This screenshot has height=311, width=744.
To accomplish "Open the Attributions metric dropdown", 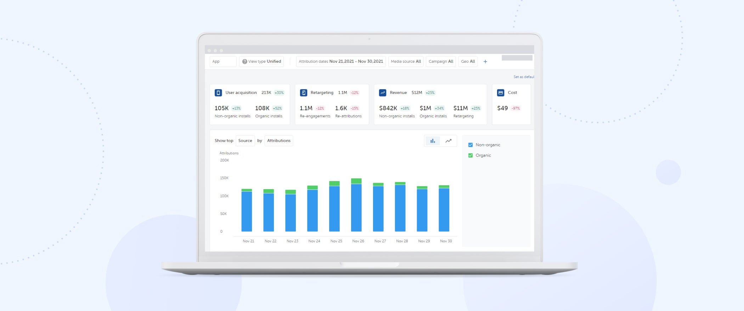I will 279,141.
